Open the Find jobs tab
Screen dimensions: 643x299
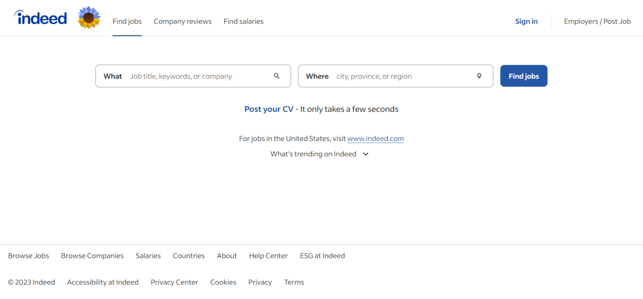(x=127, y=21)
